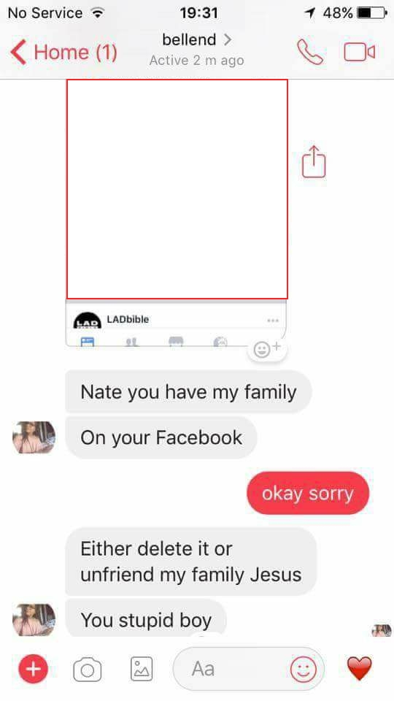Open photo gallery picker icon
This screenshot has width=394, height=701.
pos(141,669)
